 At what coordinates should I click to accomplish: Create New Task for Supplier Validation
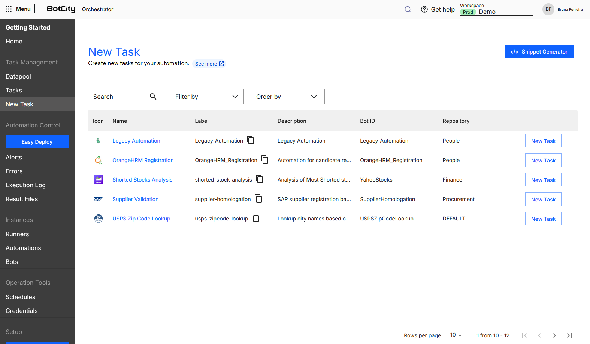click(543, 199)
